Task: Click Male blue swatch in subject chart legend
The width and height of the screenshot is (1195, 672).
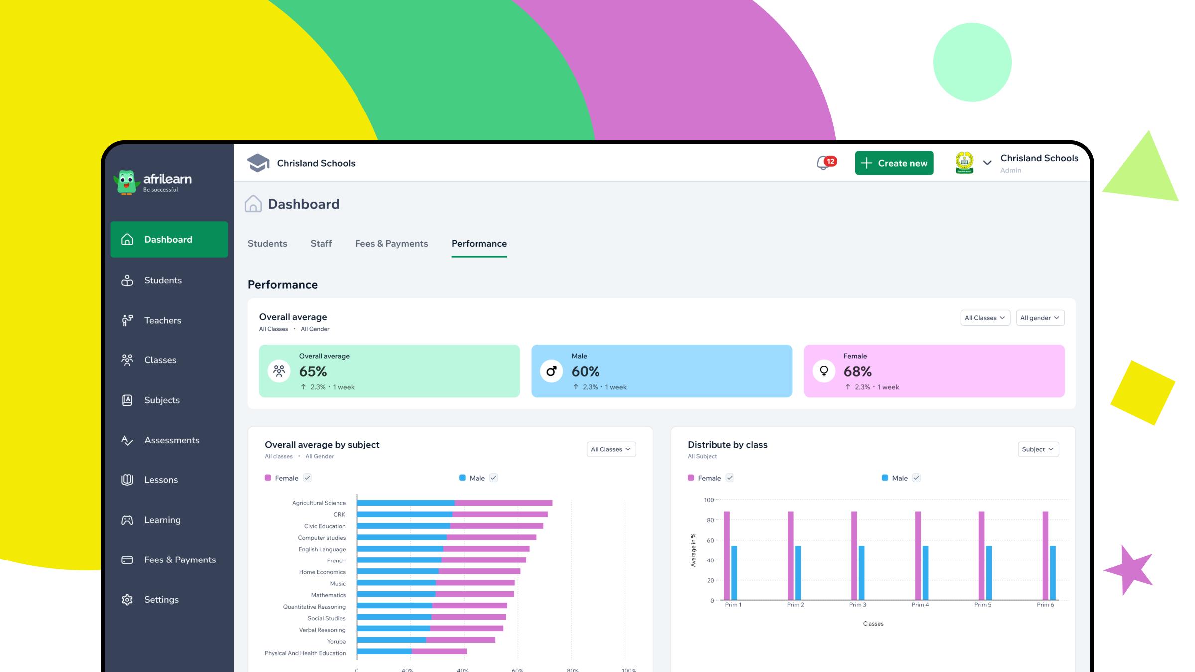Action: point(462,478)
